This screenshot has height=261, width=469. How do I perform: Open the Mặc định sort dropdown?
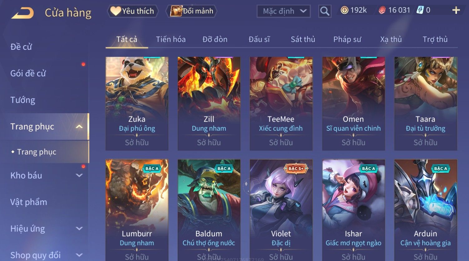click(x=284, y=11)
